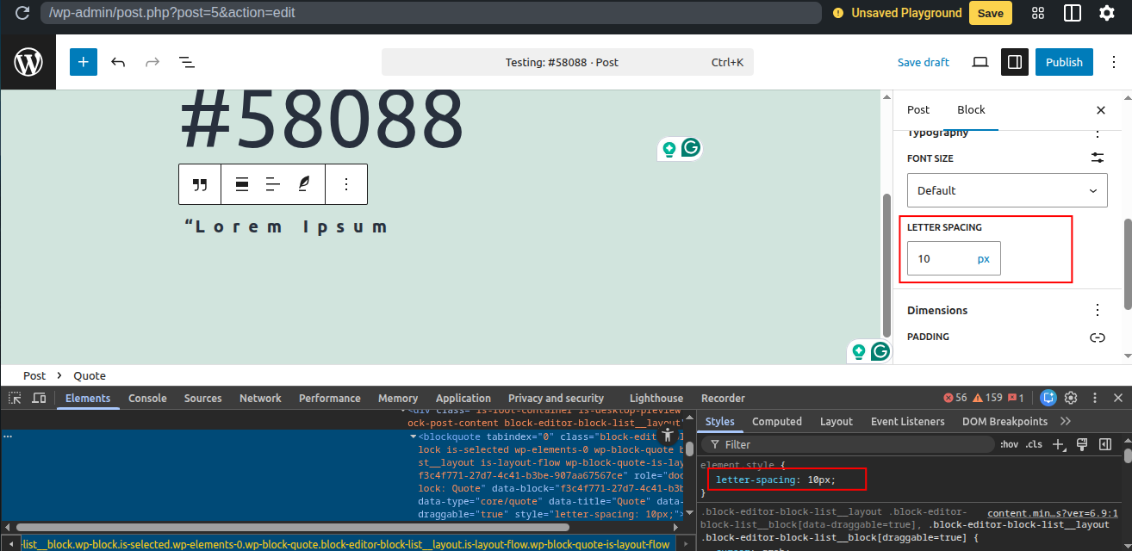
Task: Click the Publish button
Action: (x=1064, y=62)
